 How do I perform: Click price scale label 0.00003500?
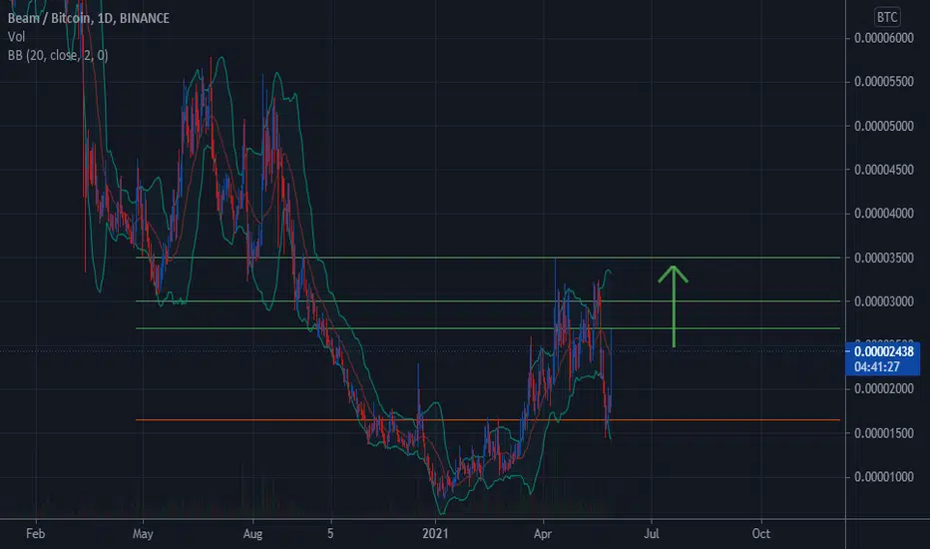point(884,258)
